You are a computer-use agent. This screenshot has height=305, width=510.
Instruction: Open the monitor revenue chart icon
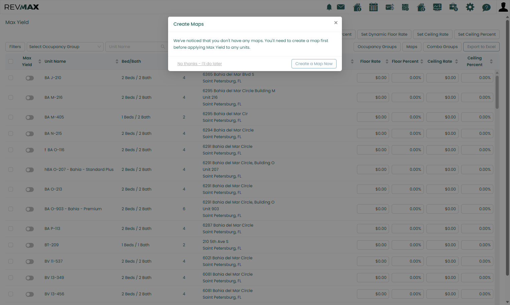tap(437, 7)
